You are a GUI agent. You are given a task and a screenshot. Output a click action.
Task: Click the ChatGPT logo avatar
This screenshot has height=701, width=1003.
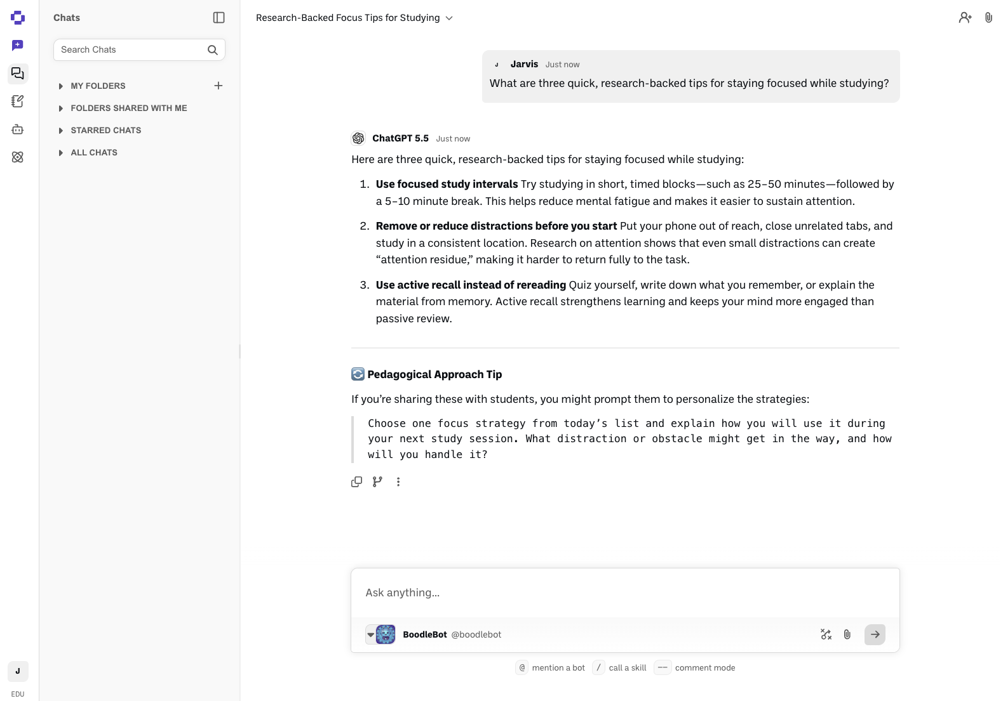click(358, 138)
